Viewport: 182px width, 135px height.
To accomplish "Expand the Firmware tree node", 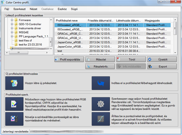I will point(12,20).
